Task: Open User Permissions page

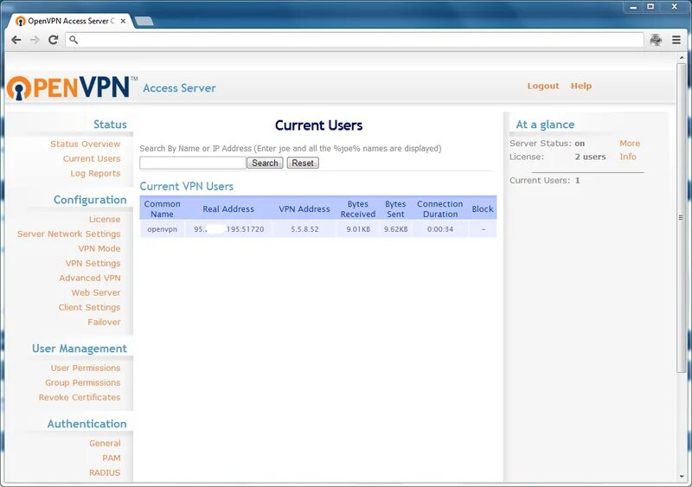Action: (x=86, y=368)
